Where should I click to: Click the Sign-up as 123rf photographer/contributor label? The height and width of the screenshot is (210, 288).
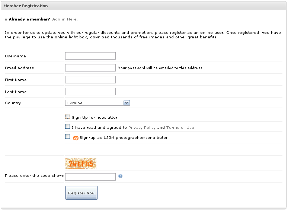click(124, 138)
